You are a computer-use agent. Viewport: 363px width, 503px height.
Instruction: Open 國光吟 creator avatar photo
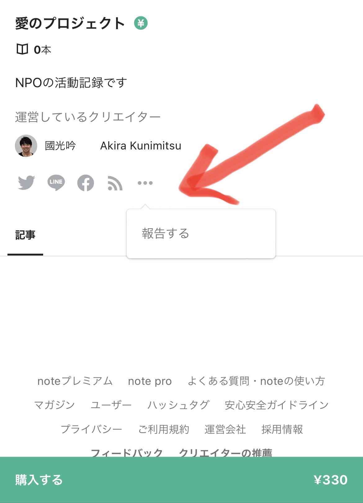tap(26, 146)
